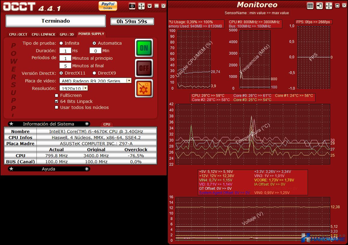Open the orange gear settings icon
Image resolution: width=348 pixels, height=245 pixels.
[144, 88]
